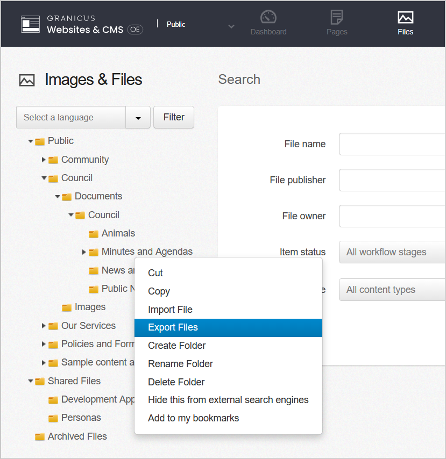Screen dimensions: 446x459
Task: Select the Personas folder label
Action: pos(81,418)
